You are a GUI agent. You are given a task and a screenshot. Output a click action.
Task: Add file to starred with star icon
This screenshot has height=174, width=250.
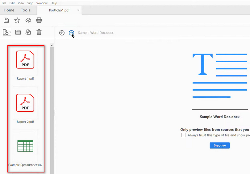tap(17, 20)
